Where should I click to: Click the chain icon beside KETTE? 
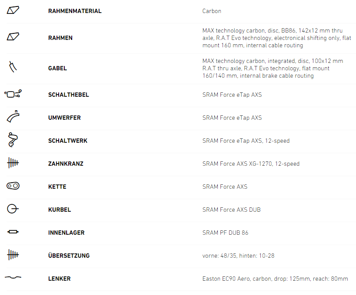click(13, 186)
